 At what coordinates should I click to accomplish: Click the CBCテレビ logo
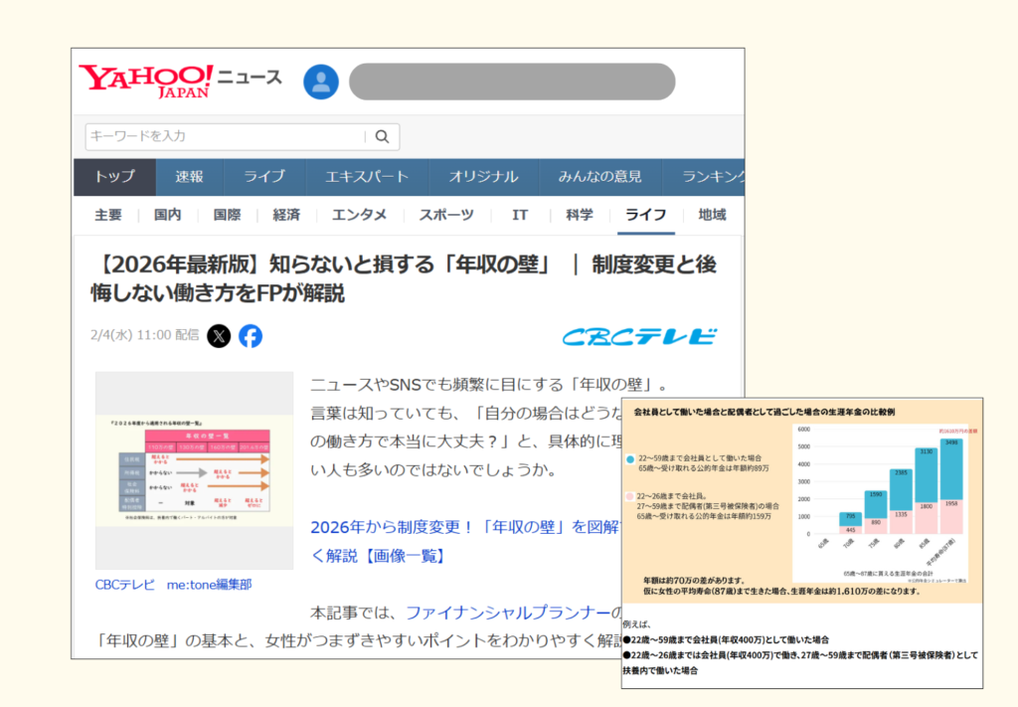[x=639, y=337]
